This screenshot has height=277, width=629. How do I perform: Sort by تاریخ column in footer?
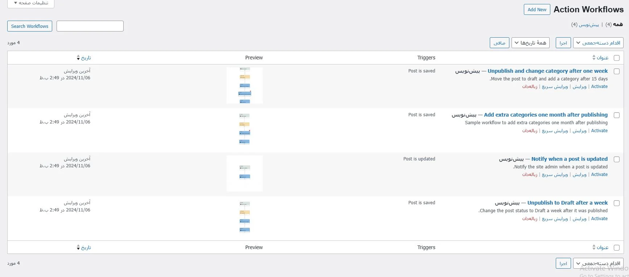pos(84,247)
